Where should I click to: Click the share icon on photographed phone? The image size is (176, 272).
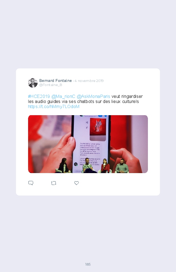[87, 123]
